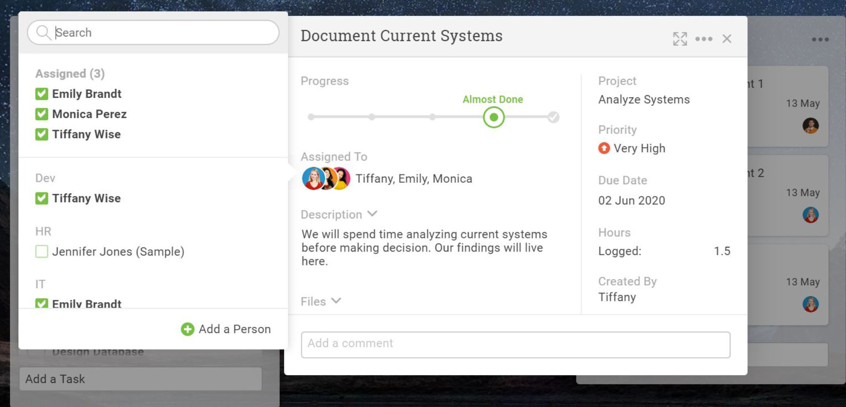Uncheck Tiffany Wise under Assigned
The image size is (846, 407).
[42, 134]
